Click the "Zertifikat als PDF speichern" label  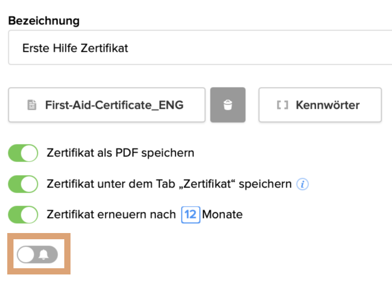(x=120, y=153)
